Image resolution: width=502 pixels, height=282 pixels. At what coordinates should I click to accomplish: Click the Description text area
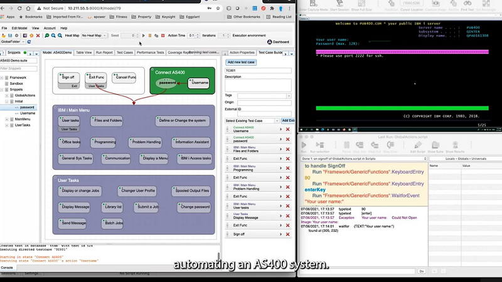click(258, 85)
